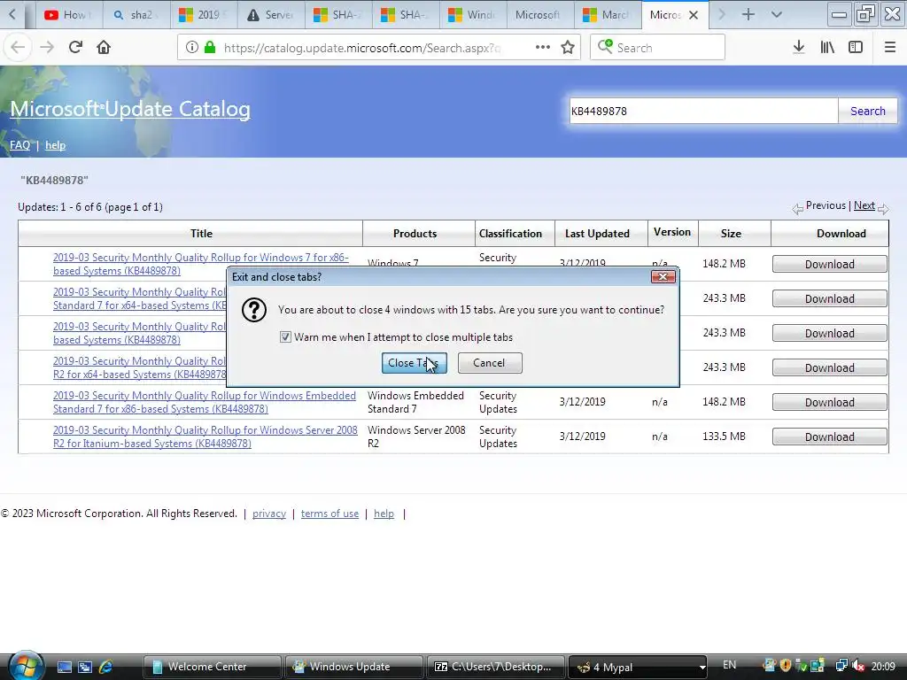Image resolution: width=907 pixels, height=680 pixels.
Task: Close the active Microsoft catalog tab
Action: click(x=694, y=15)
